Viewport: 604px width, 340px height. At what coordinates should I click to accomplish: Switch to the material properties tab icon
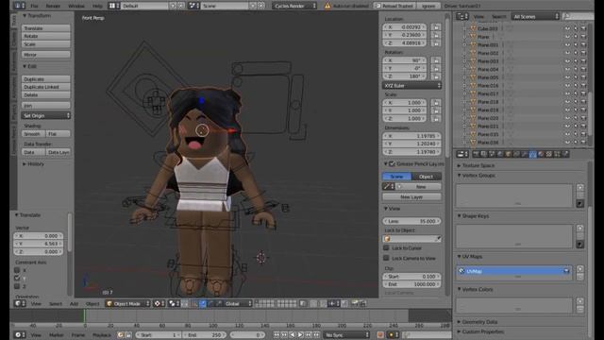[541, 154]
